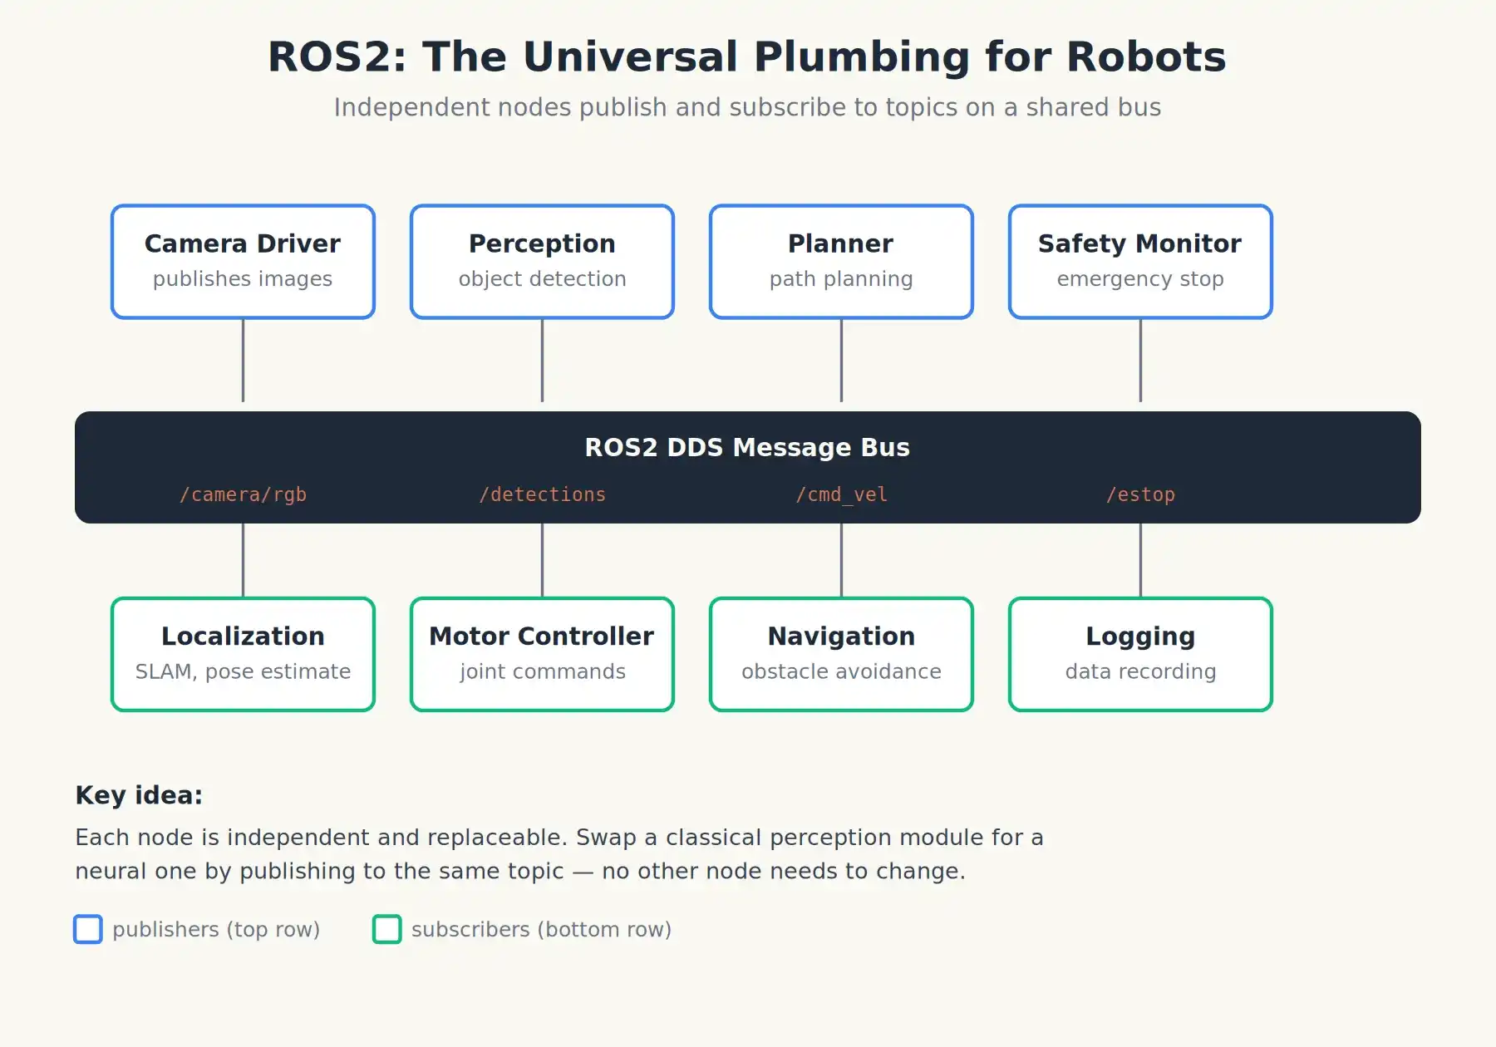
Task: Click the 'SLAM, pose estimate' caption
Action: click(x=243, y=671)
